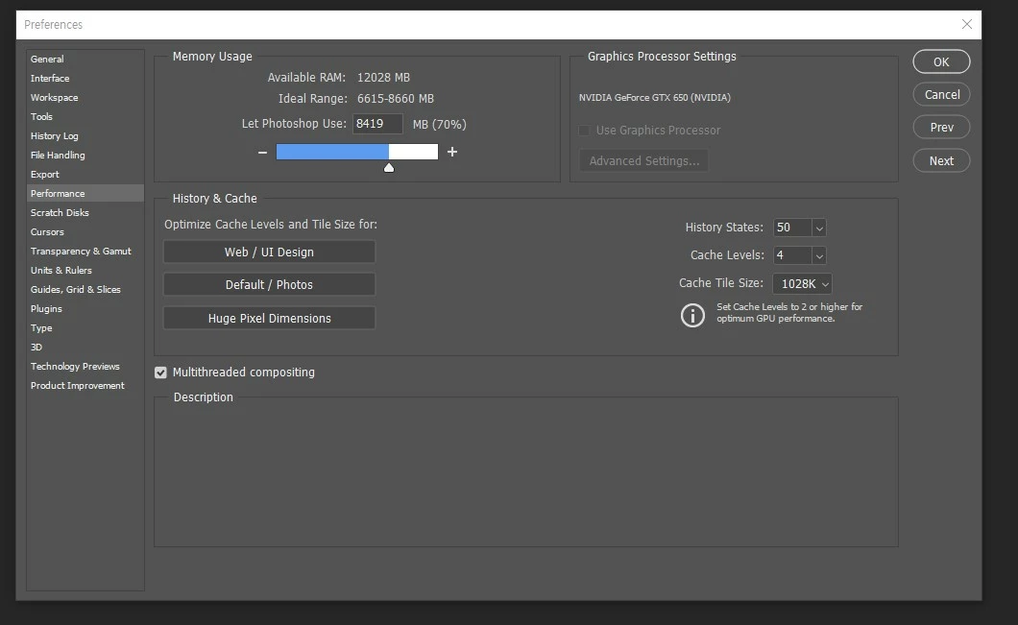Click the Advanced Settings button
The height and width of the screenshot is (625, 1018).
tap(644, 161)
